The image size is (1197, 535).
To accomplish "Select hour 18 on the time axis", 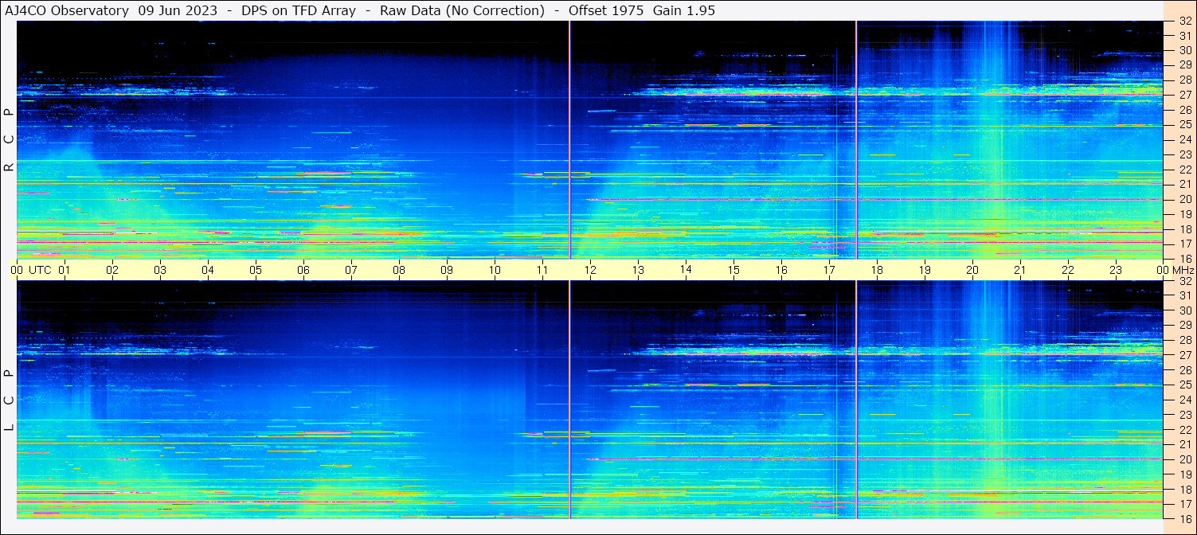I will 877,270.
